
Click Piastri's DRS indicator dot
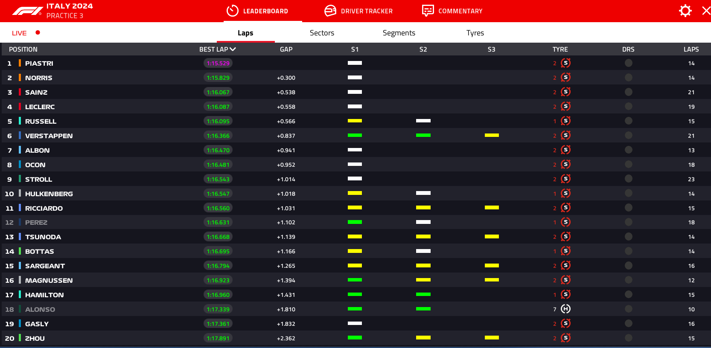[x=628, y=63]
